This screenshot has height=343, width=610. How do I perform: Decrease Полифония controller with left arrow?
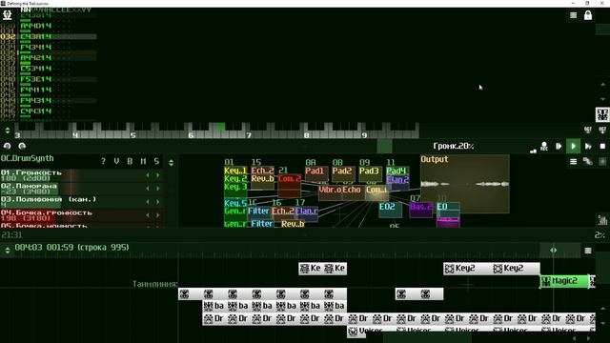[x=148, y=202]
